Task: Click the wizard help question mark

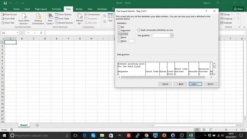Action: [x=206, y=11]
